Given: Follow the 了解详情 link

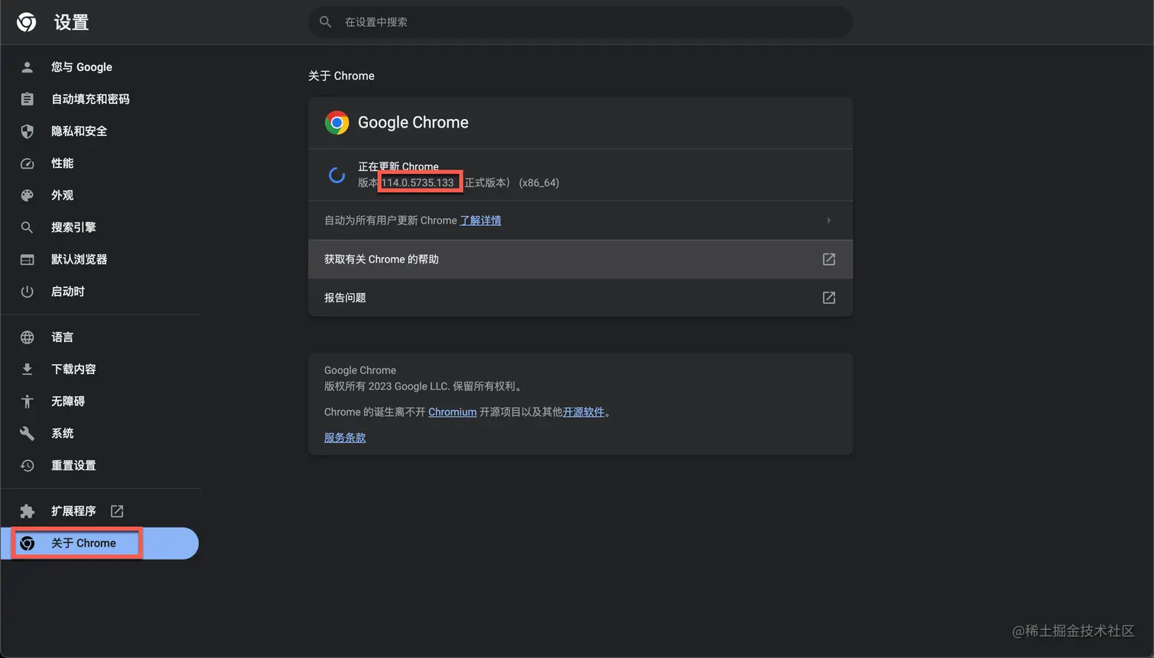Looking at the screenshot, I should click(481, 221).
